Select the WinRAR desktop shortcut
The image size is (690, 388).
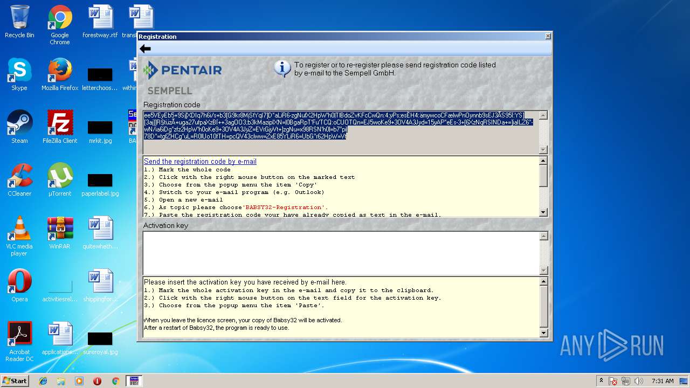tap(60, 233)
